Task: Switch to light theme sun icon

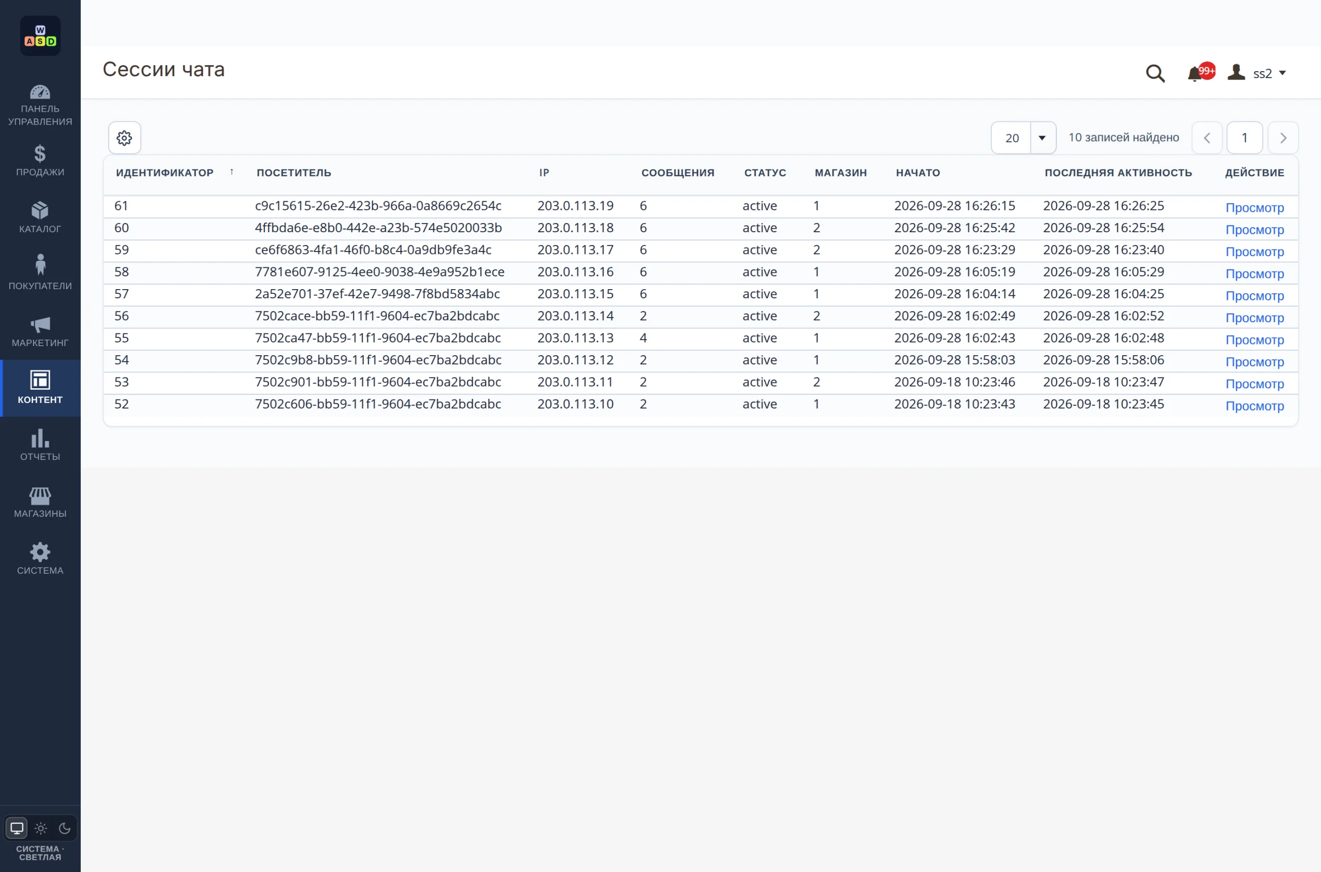Action: point(41,828)
